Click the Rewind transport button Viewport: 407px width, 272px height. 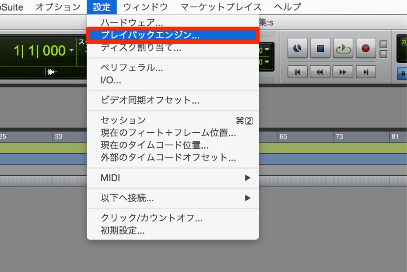click(320, 72)
